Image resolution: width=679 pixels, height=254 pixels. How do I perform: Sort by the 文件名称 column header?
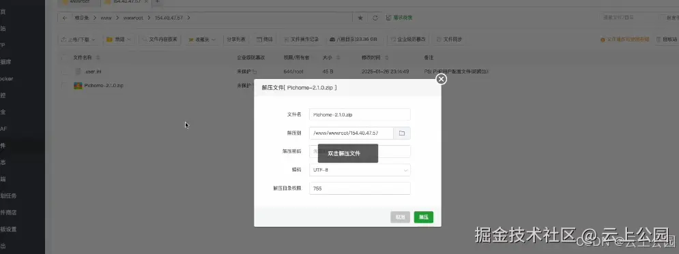coord(86,57)
